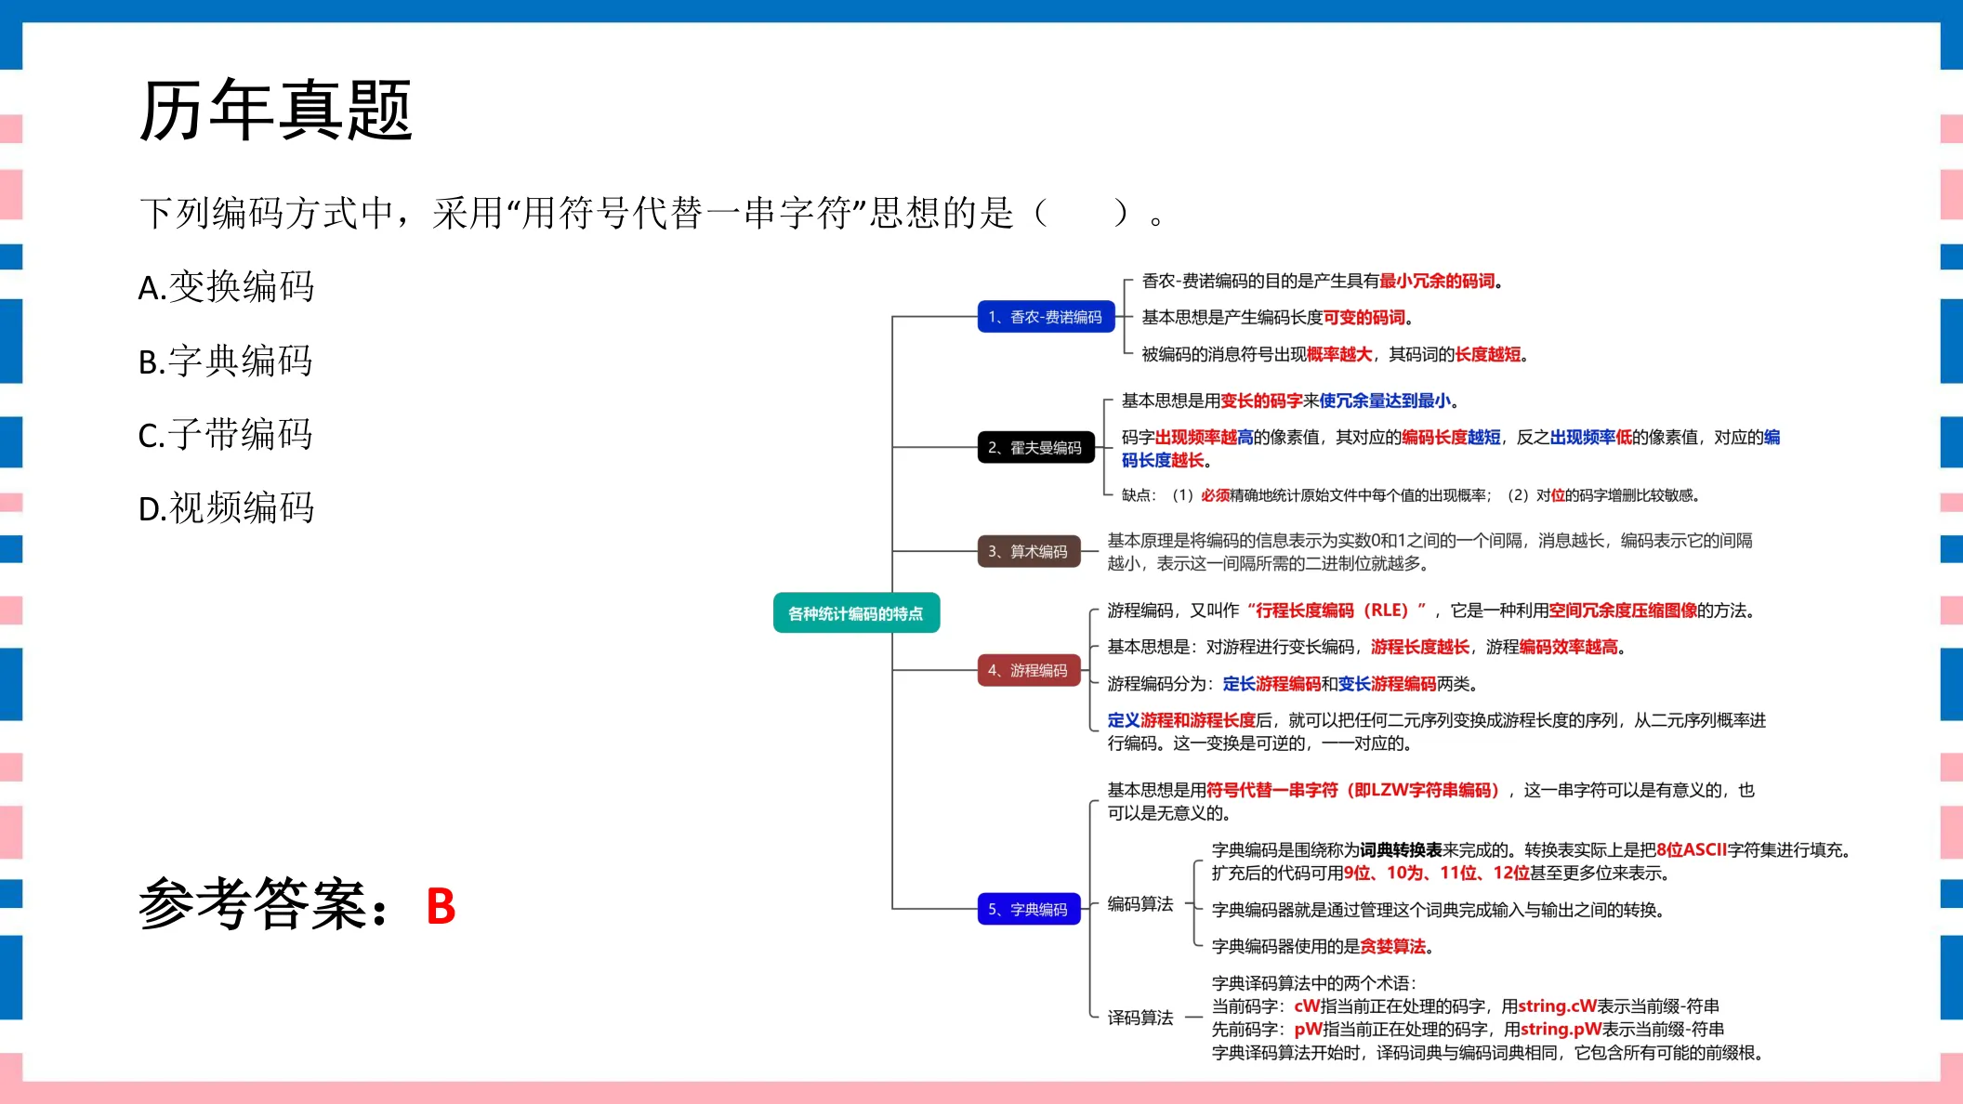Select the 5、字典编码 node
This screenshot has width=1963, height=1104.
tap(1029, 910)
